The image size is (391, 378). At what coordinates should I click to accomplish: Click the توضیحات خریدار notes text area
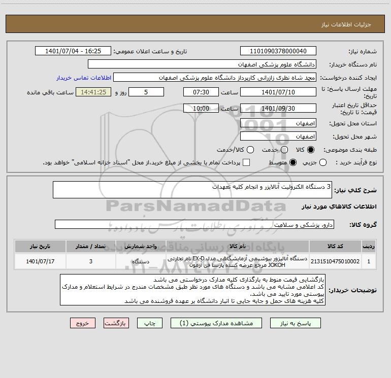pos(192,290)
